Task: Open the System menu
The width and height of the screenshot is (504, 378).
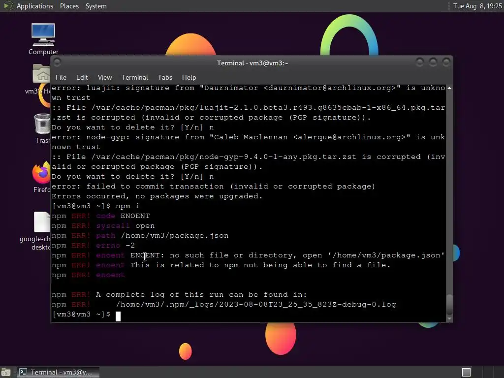Action: click(x=96, y=6)
